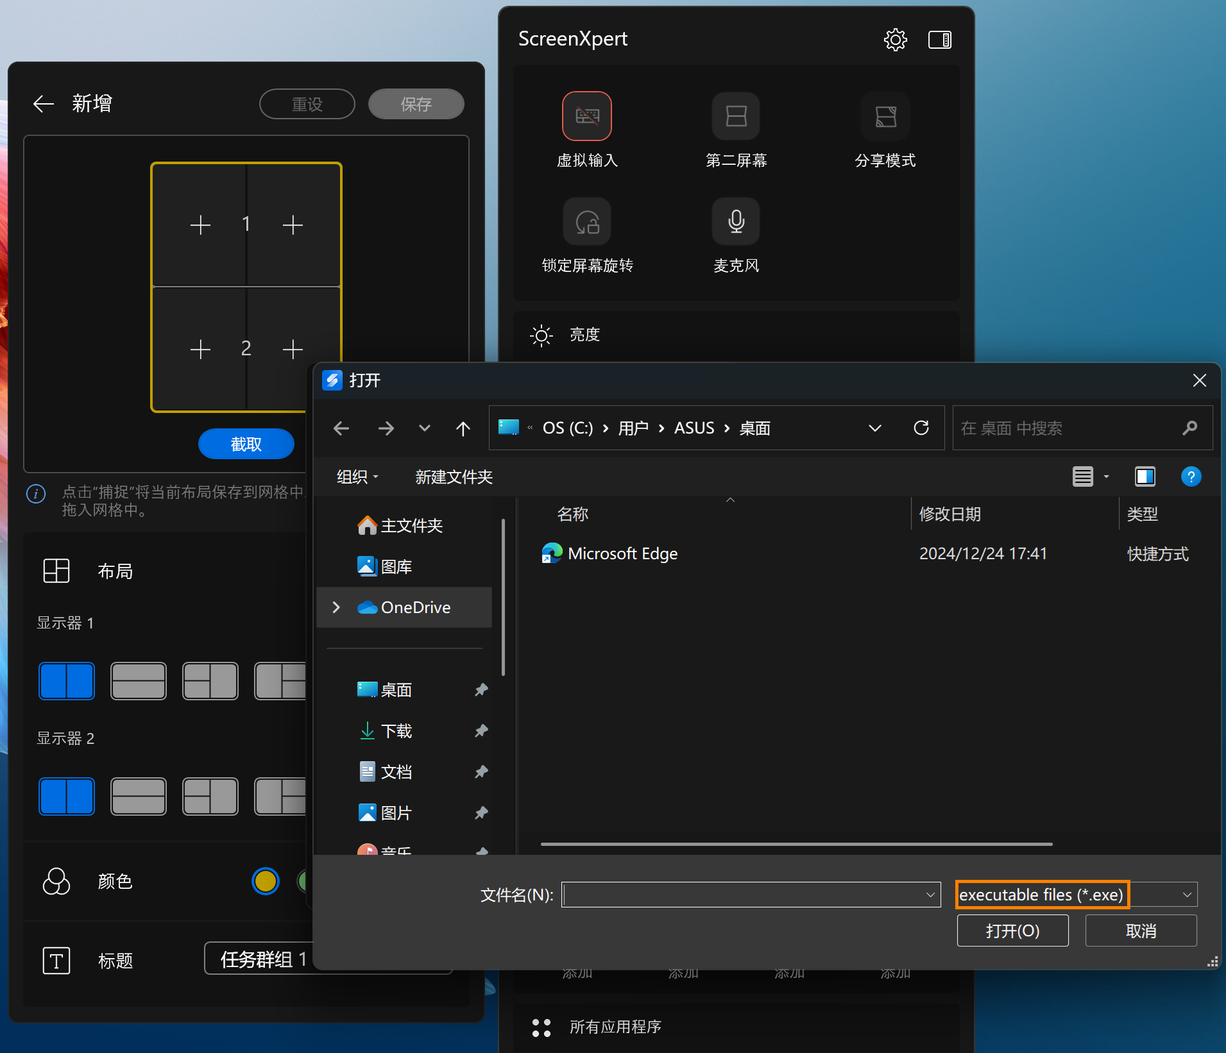Click ASUS in the address breadcrumb
This screenshot has height=1053, width=1226.
click(694, 428)
